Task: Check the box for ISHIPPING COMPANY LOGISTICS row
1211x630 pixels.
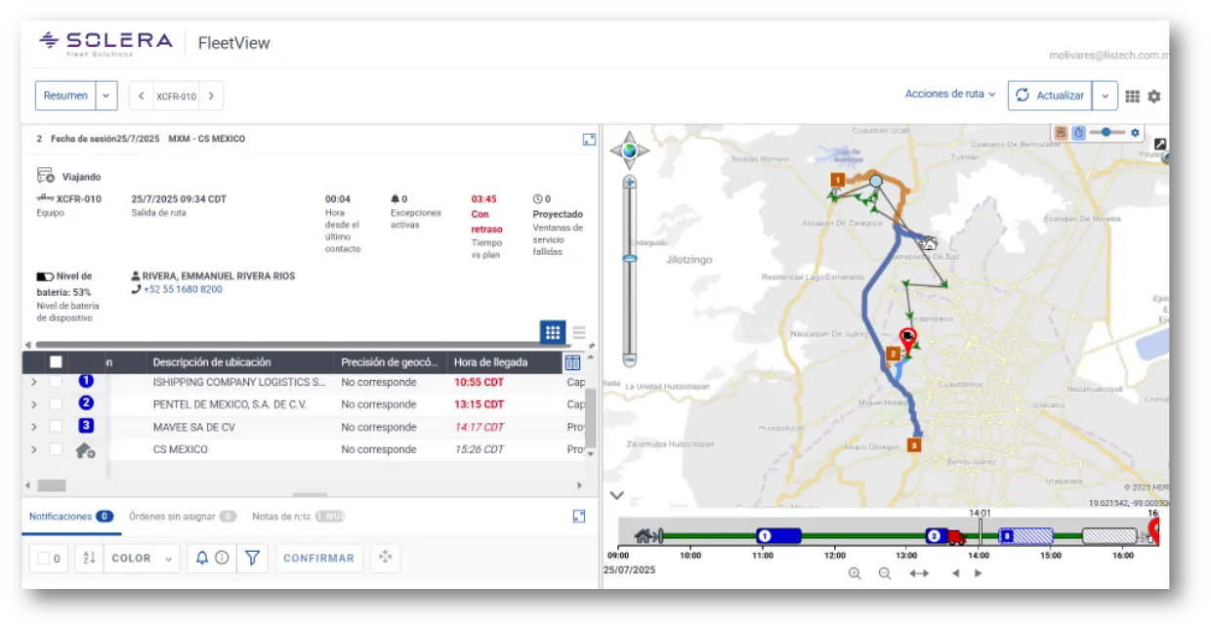Action: (57, 382)
